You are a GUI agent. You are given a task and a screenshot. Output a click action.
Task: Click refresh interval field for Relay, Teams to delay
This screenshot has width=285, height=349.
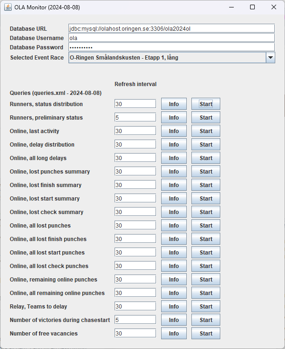(x=135, y=307)
